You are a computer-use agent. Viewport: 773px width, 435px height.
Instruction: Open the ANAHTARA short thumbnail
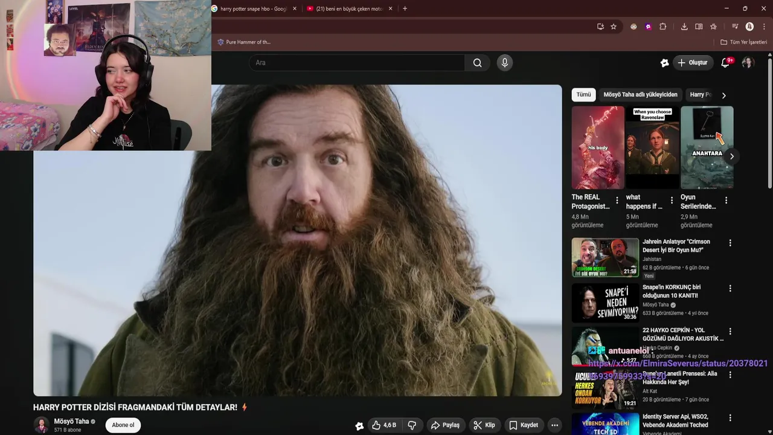[707, 148]
